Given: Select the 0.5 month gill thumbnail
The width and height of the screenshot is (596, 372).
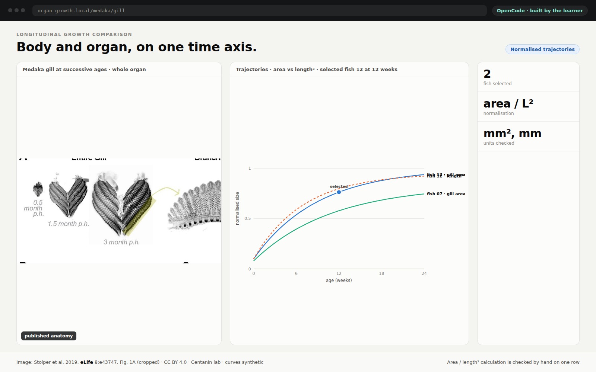Looking at the screenshot, I should [x=38, y=189].
